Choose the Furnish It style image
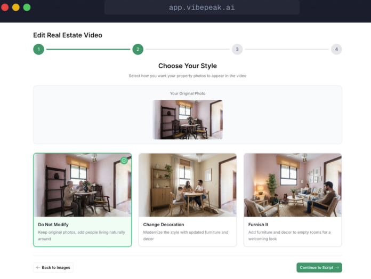Image resolution: width=371 pixels, height=279 pixels. 293,185
